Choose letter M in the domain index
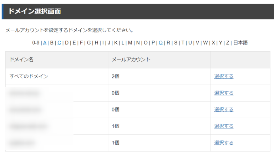This screenshot has height=155, width=274. (x=130, y=43)
